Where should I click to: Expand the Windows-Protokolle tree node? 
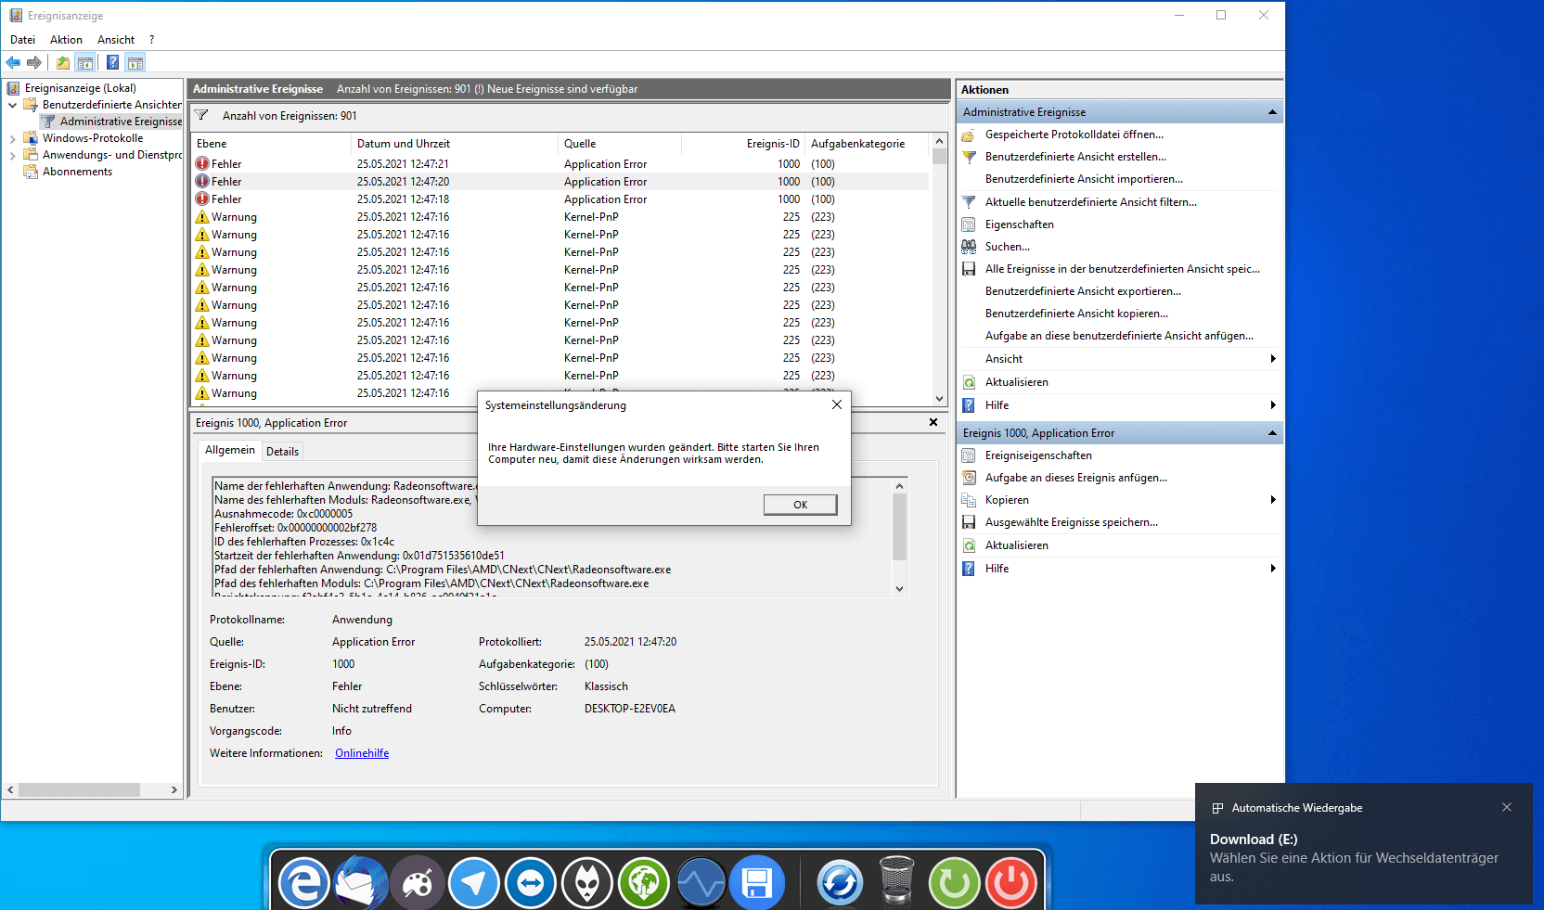point(12,139)
